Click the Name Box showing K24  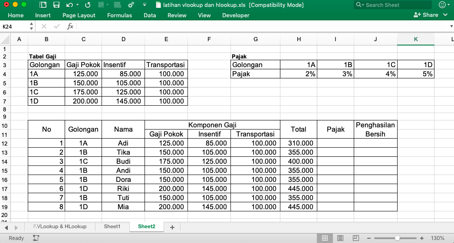tap(14, 26)
